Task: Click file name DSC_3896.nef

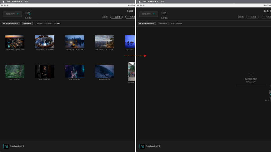Action: [15, 79]
